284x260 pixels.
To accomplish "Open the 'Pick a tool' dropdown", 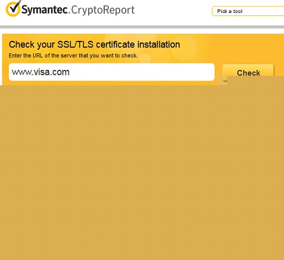I will click(x=248, y=11).
